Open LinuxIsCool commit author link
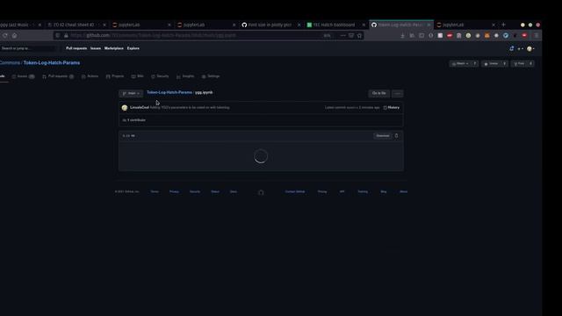 point(140,107)
